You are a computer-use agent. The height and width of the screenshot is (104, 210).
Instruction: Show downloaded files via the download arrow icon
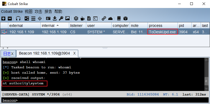tap(55, 19)
